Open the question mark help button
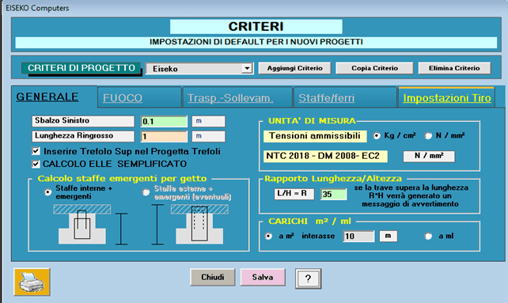Screen dimensions: 508x303 (x=308, y=278)
